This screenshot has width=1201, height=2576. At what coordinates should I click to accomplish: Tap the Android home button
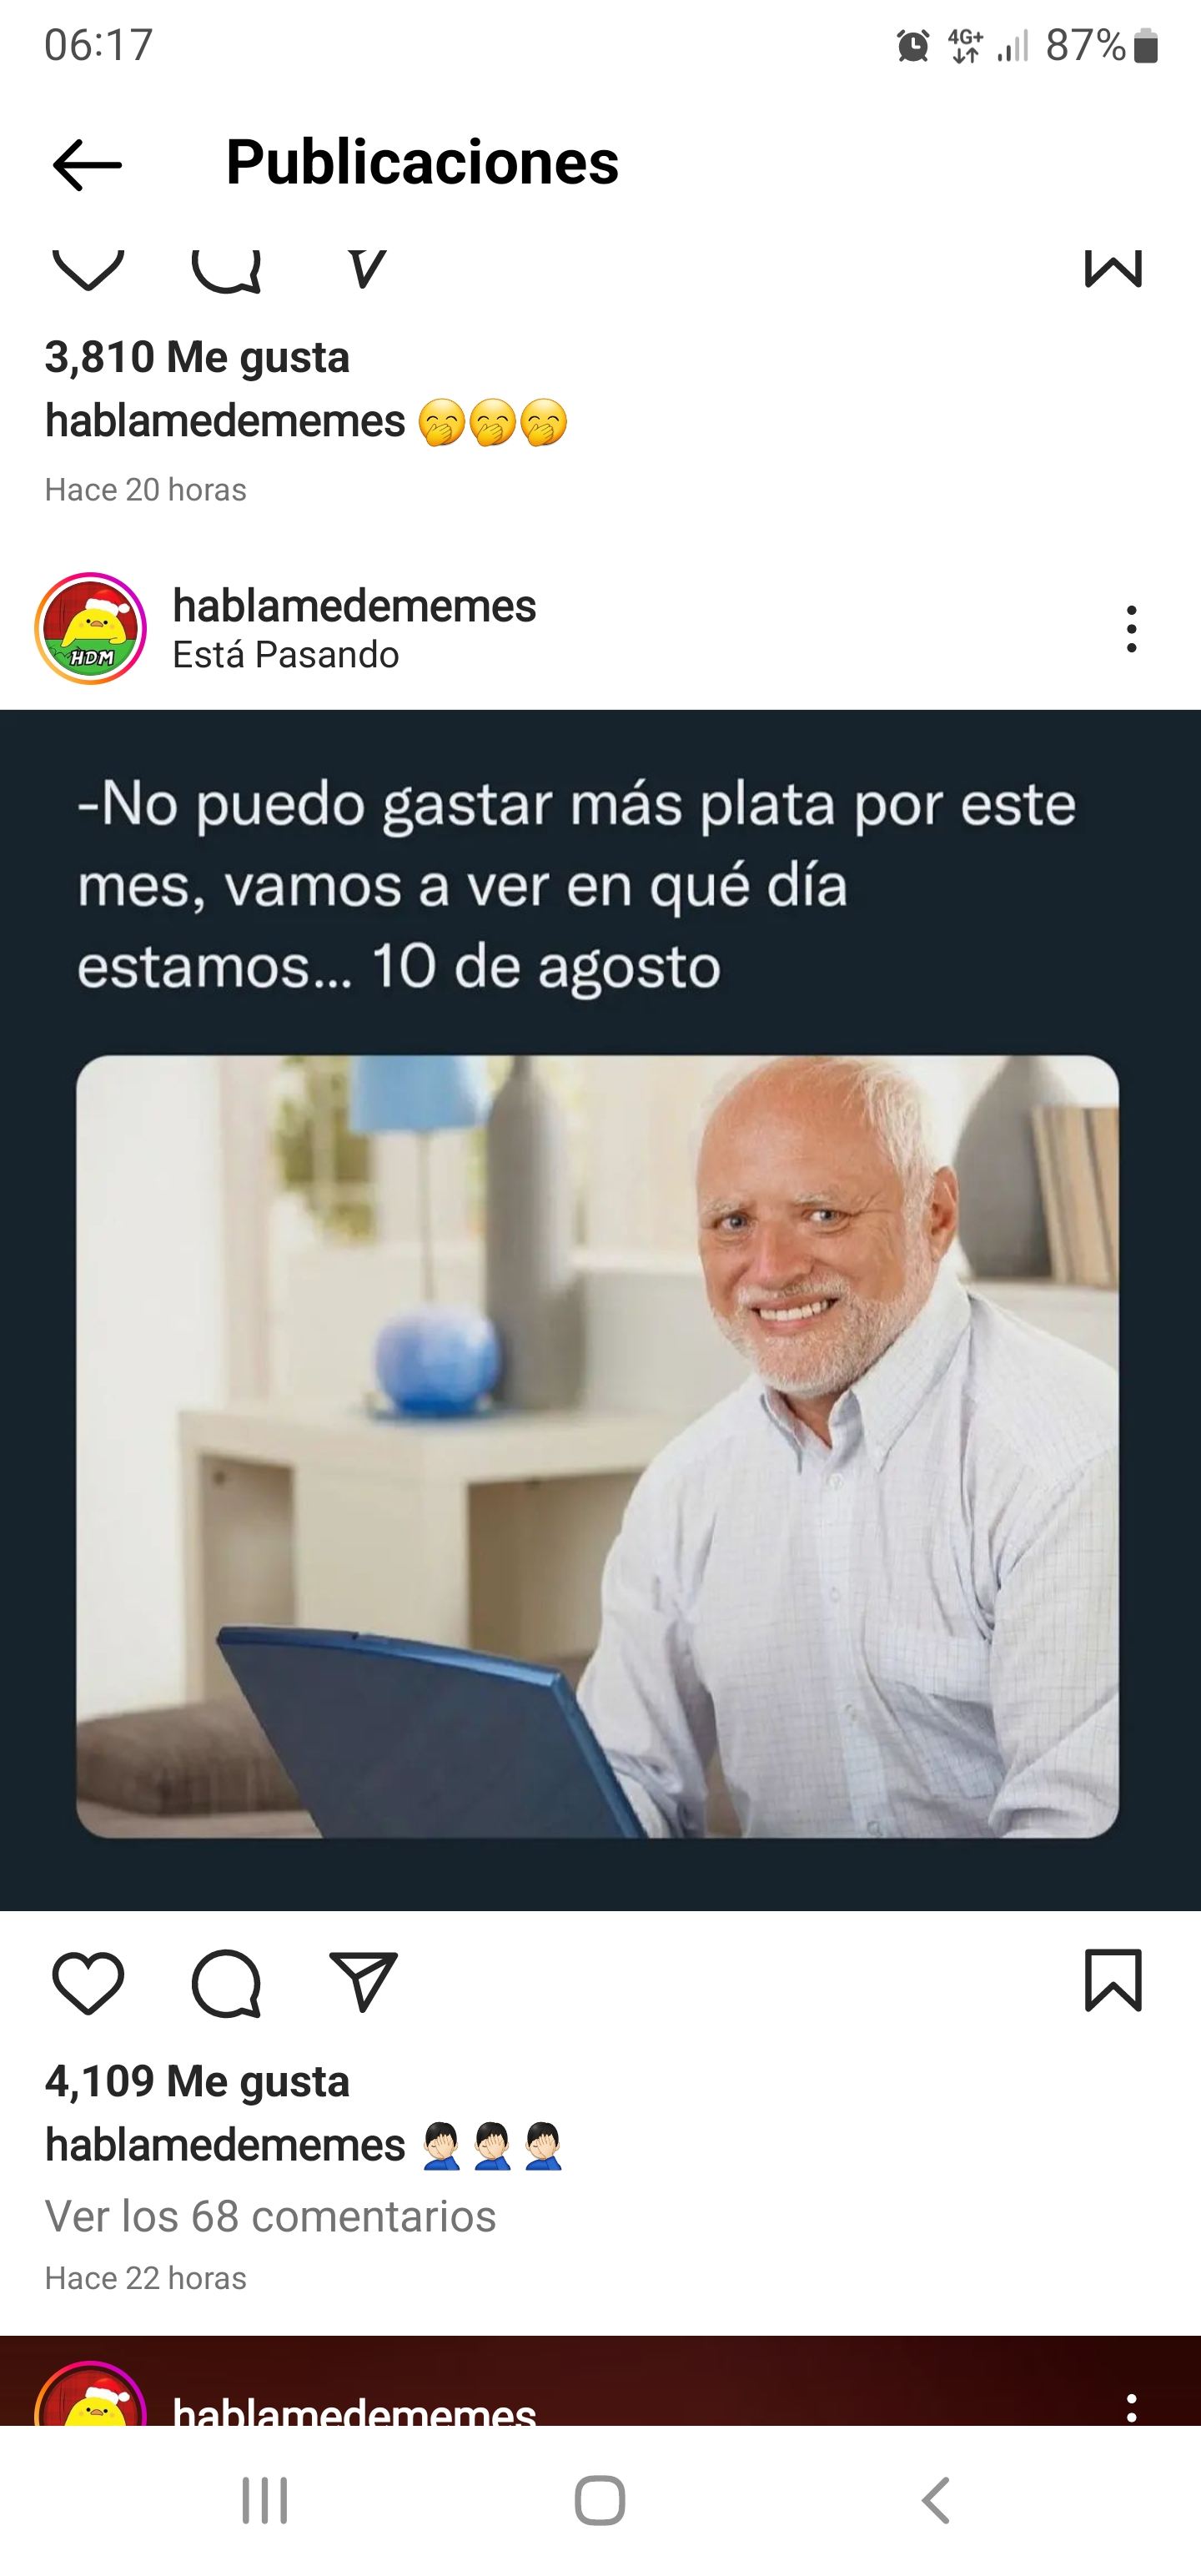600,2501
